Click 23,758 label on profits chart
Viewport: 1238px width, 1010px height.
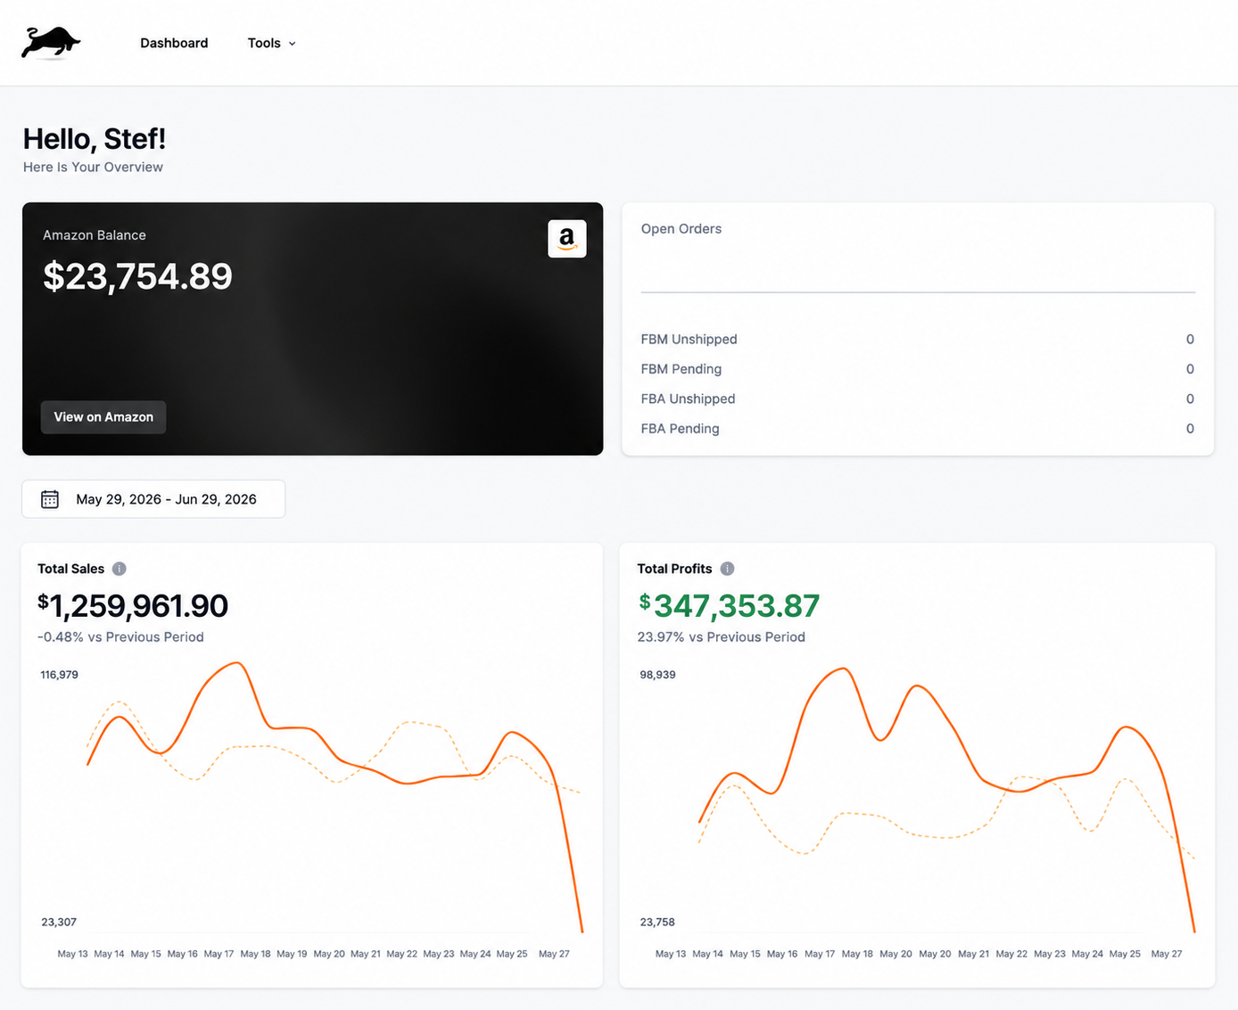657,922
